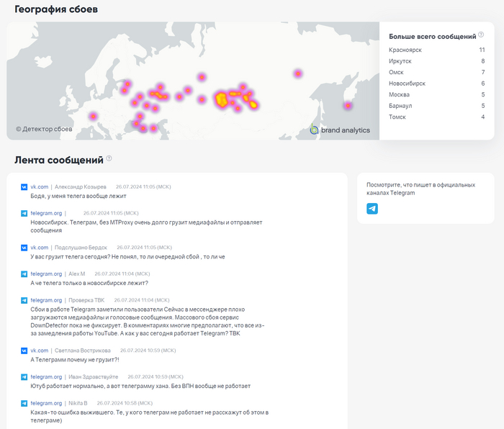Screen dimensions: 504x429
Task: Click author name 'Иван Здравствуйте'
Action: tap(93, 376)
